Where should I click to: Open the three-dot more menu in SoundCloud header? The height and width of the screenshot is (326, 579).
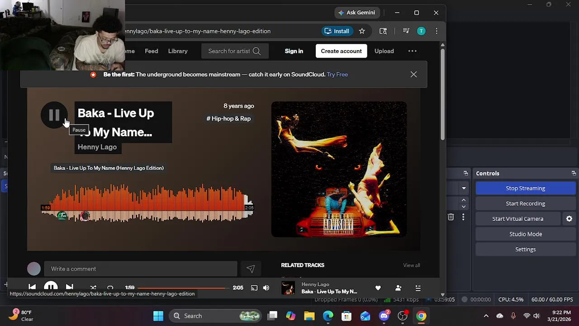point(413,51)
